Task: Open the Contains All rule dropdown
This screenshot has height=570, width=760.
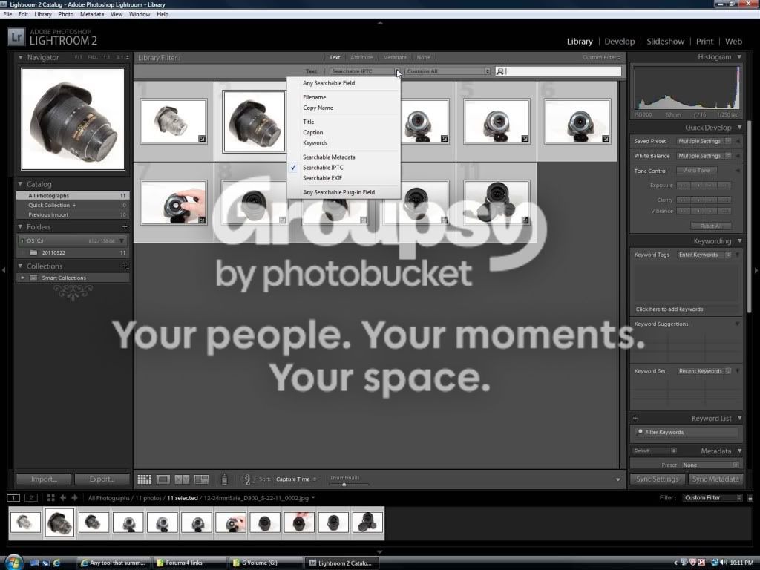Action: coord(448,71)
